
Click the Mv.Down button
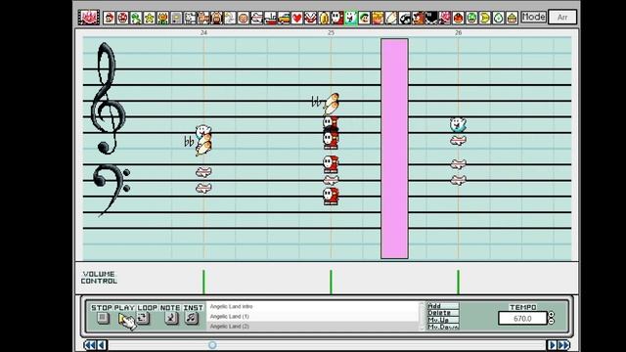click(443, 327)
